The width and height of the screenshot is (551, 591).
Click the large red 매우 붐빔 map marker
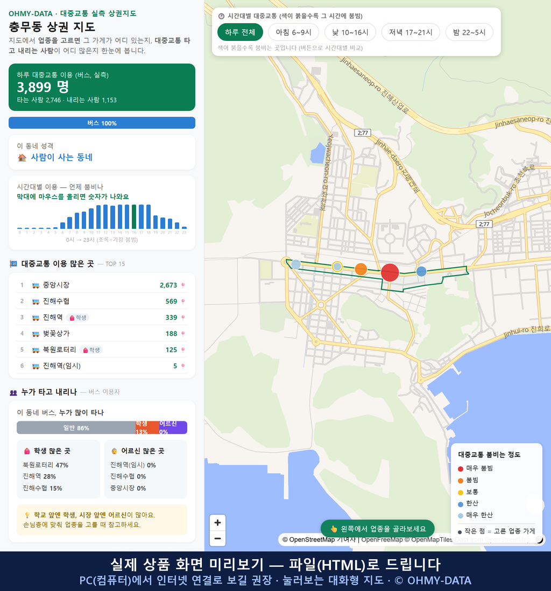point(390,272)
